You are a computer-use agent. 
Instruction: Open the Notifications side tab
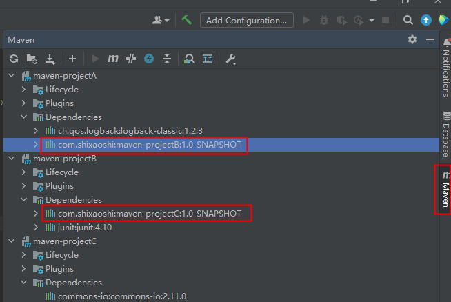point(445,68)
